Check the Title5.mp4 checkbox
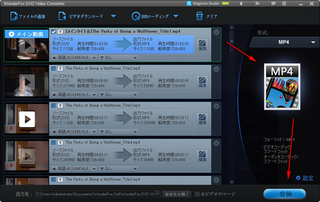This screenshot has height=202, width=320. [53, 180]
